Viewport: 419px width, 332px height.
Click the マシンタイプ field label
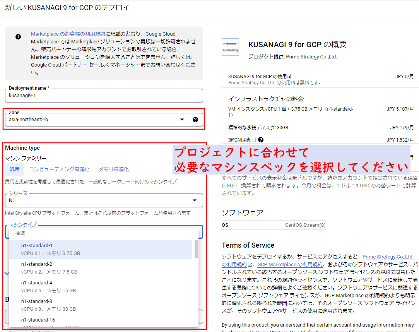click(x=23, y=224)
